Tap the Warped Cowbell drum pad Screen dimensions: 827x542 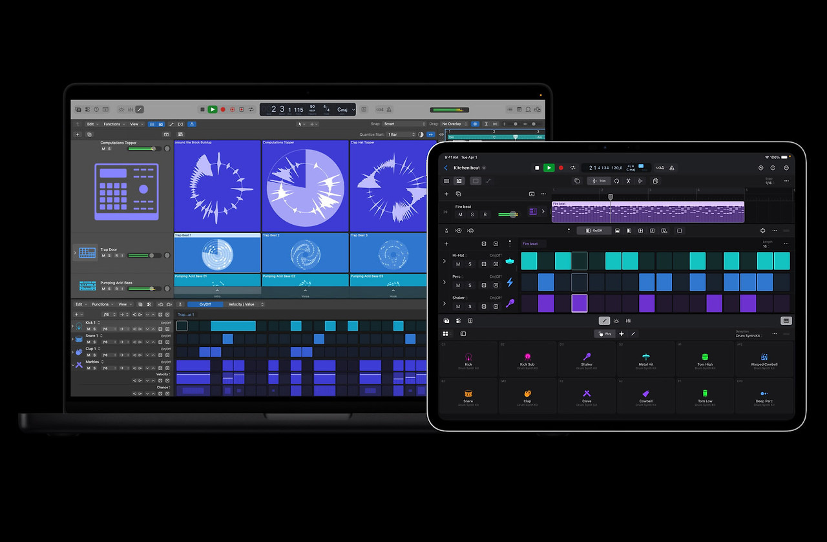coord(764,359)
